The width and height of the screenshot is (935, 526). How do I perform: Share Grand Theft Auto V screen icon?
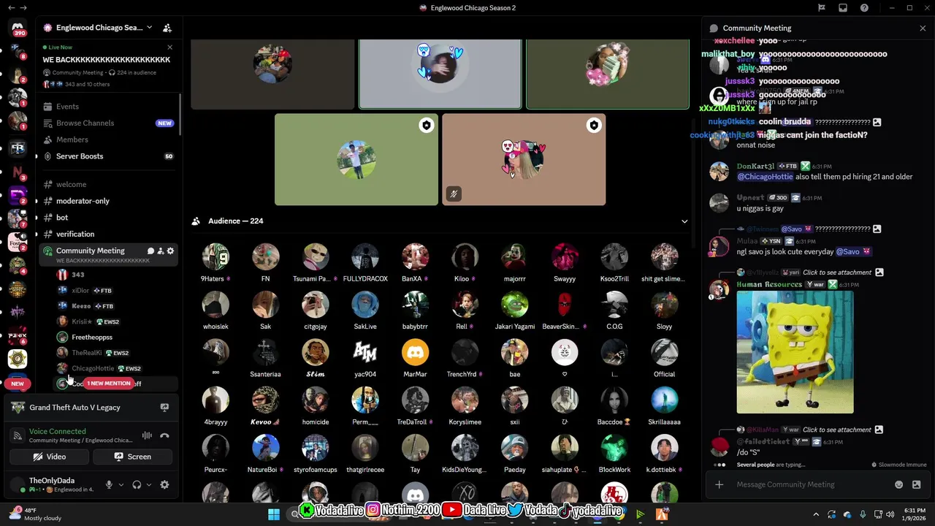[164, 408]
